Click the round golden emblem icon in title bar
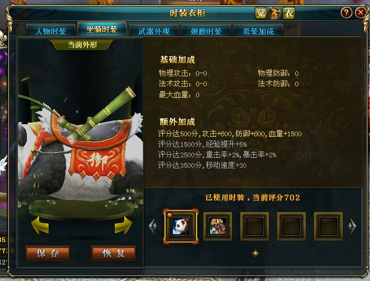This screenshot has width=370, height=281. click(x=275, y=13)
